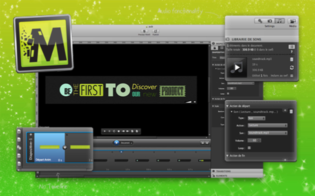315x196 pixels.
Task: Select the second slide with green bar
Action: 79,147
